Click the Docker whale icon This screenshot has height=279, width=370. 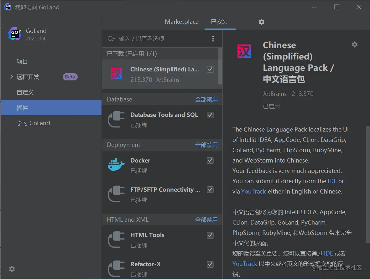click(116, 165)
